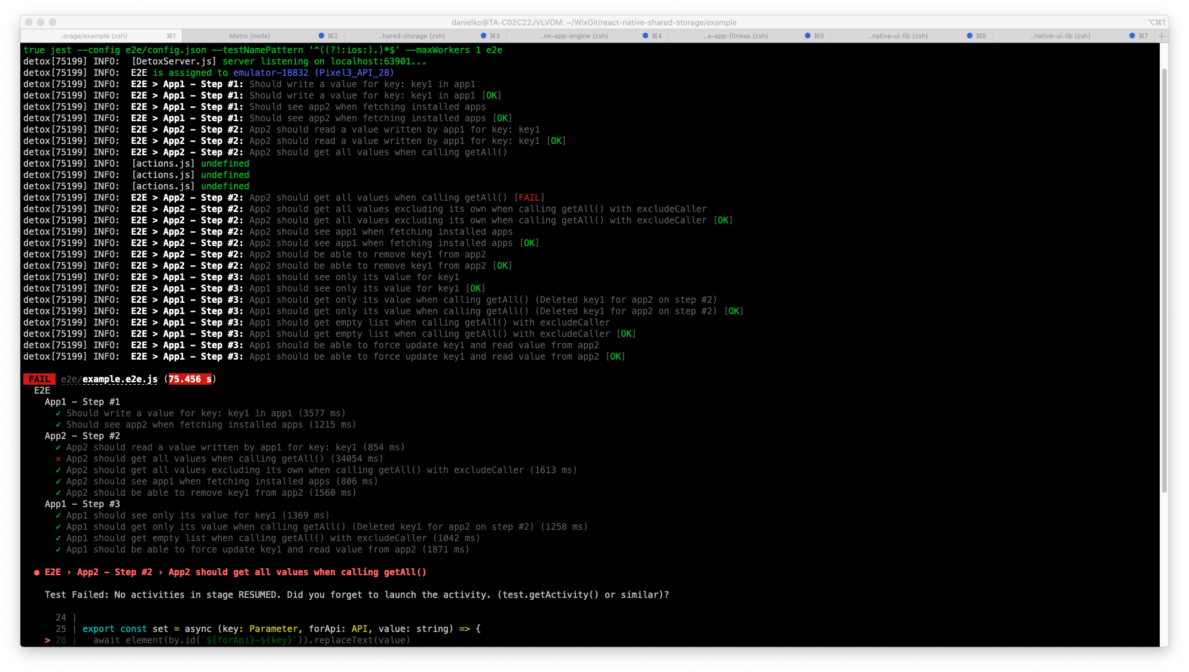
Task: Click the new tab button at far right
Action: click(x=1163, y=36)
